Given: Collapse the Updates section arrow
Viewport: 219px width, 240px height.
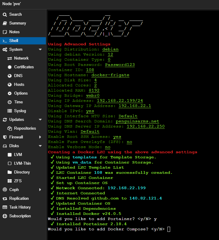Looking at the screenshot, I should click(40, 120).
